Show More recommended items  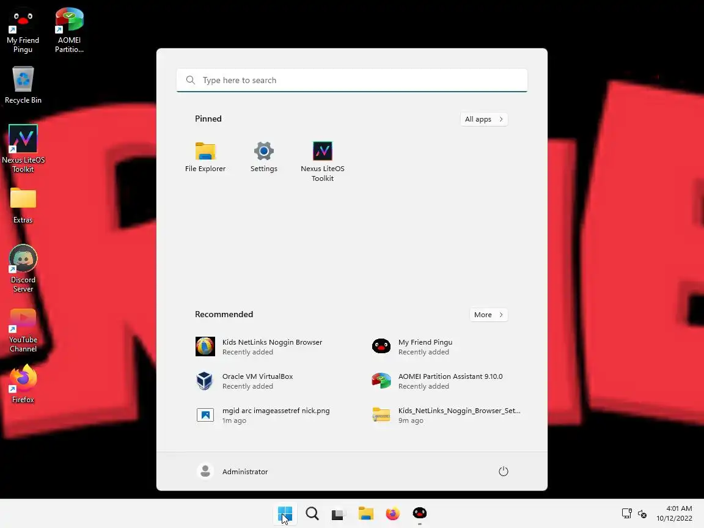click(x=488, y=315)
